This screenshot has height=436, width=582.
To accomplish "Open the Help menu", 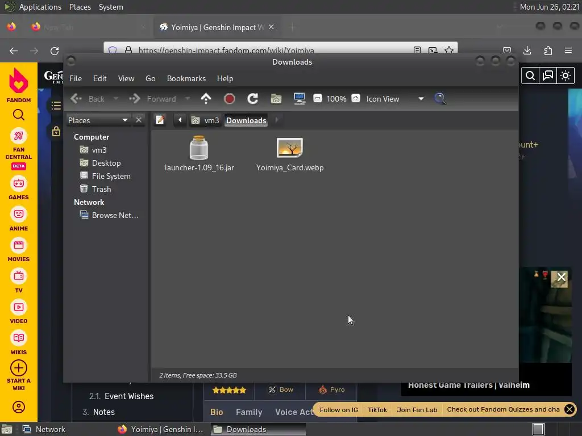I will (225, 78).
